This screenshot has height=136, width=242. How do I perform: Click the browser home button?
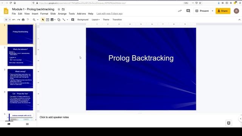click(x=15, y=3)
